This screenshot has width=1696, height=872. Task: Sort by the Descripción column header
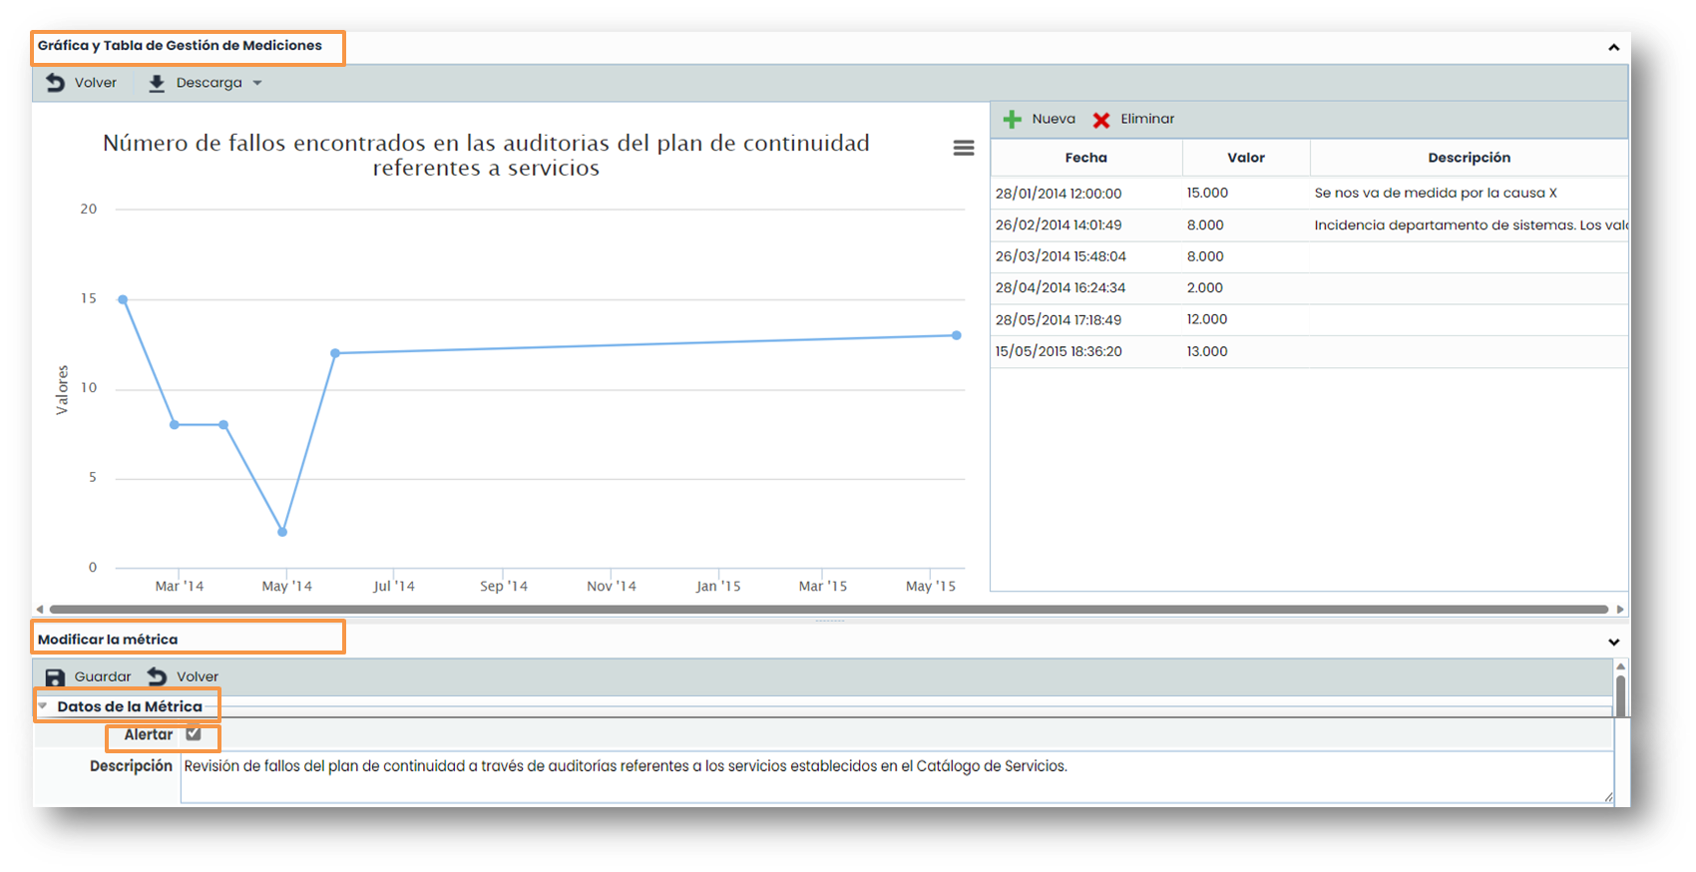(x=1469, y=158)
